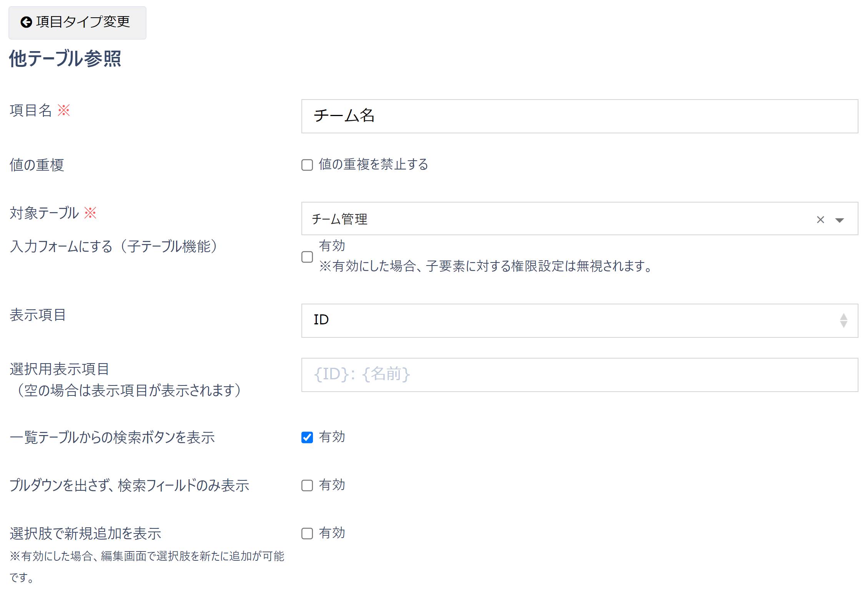Click the 有効 label for プルダウンを出さず option
This screenshot has height=598, width=865.
coord(332,485)
